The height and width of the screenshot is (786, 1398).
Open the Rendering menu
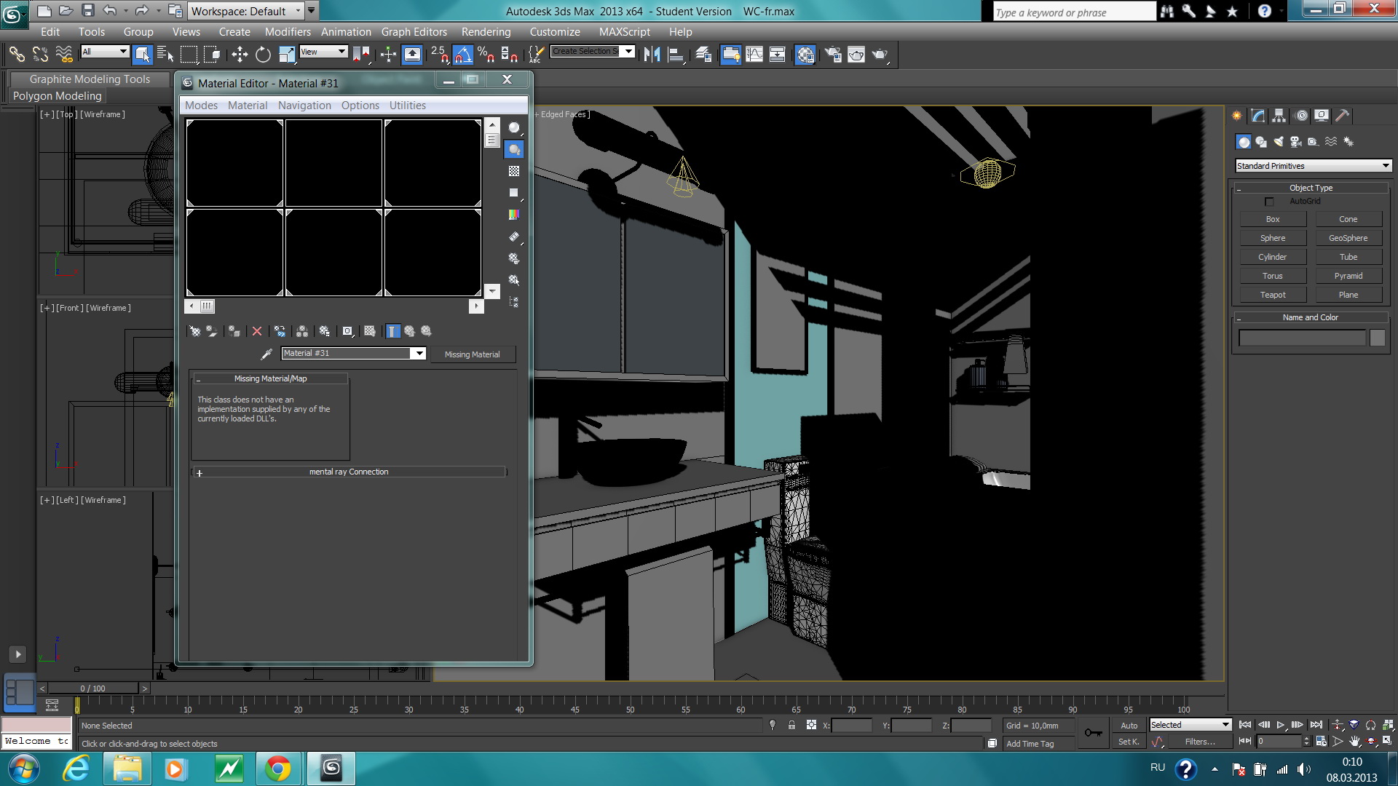(x=486, y=32)
